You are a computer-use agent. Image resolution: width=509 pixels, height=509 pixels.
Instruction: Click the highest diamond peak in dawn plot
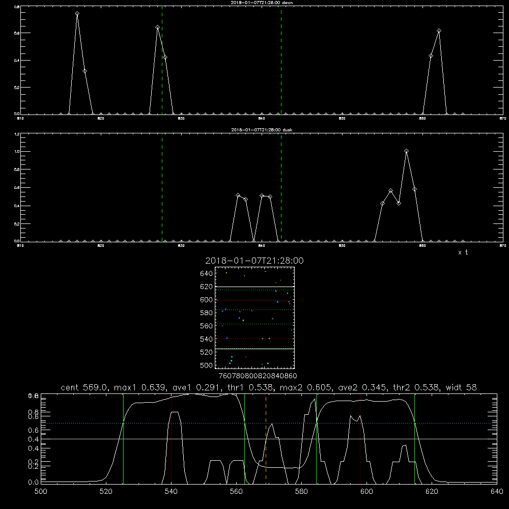pos(77,14)
